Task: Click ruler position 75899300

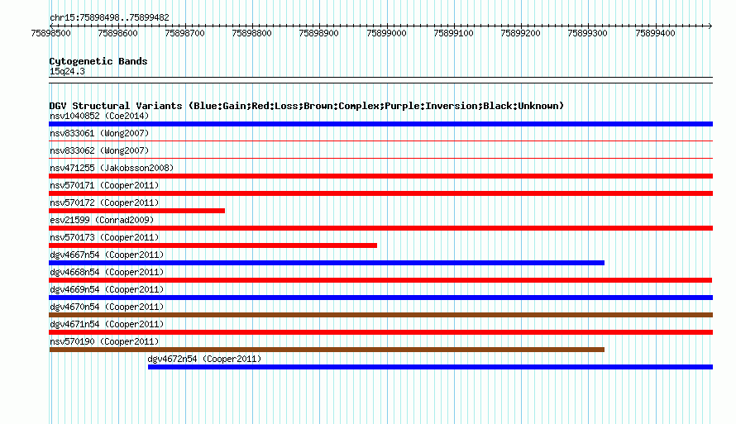Action: pos(588,33)
